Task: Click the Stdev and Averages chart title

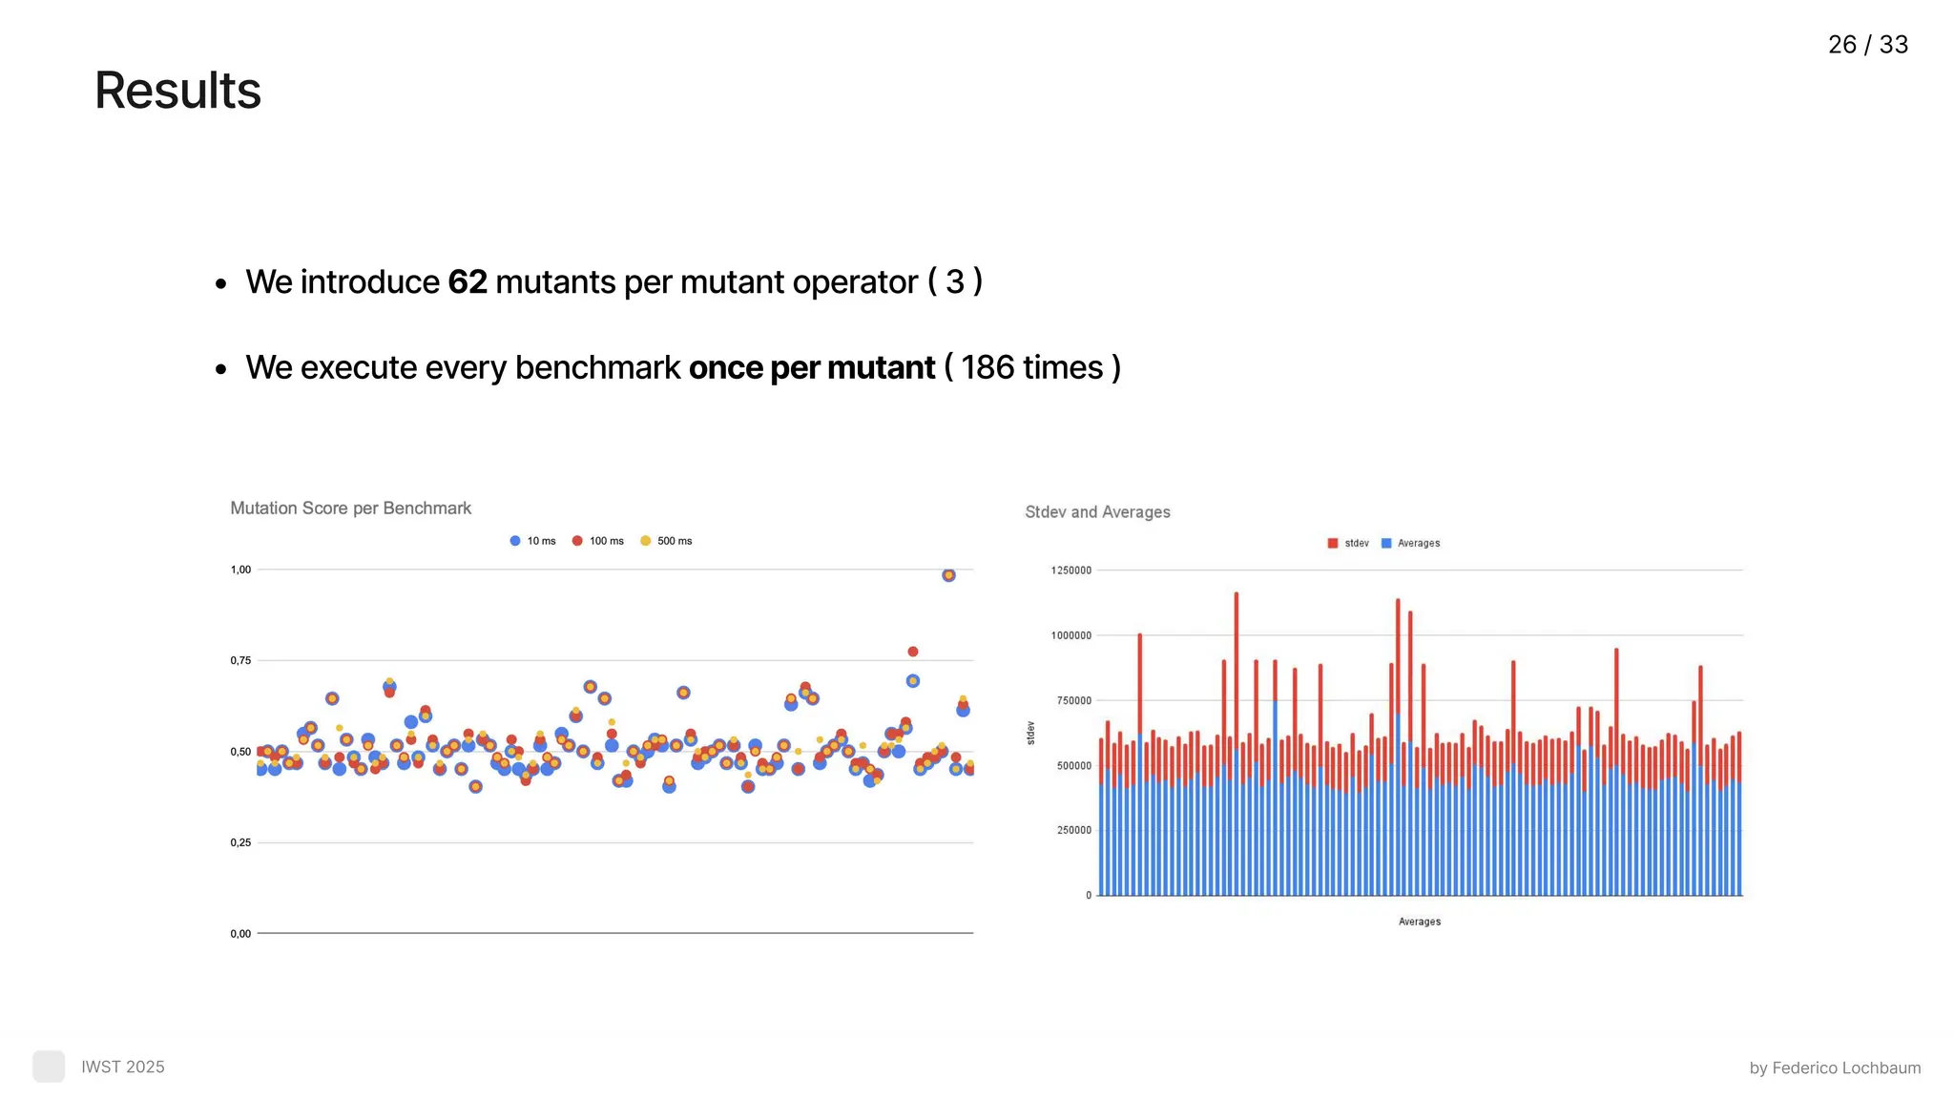Action: pos(1097,512)
